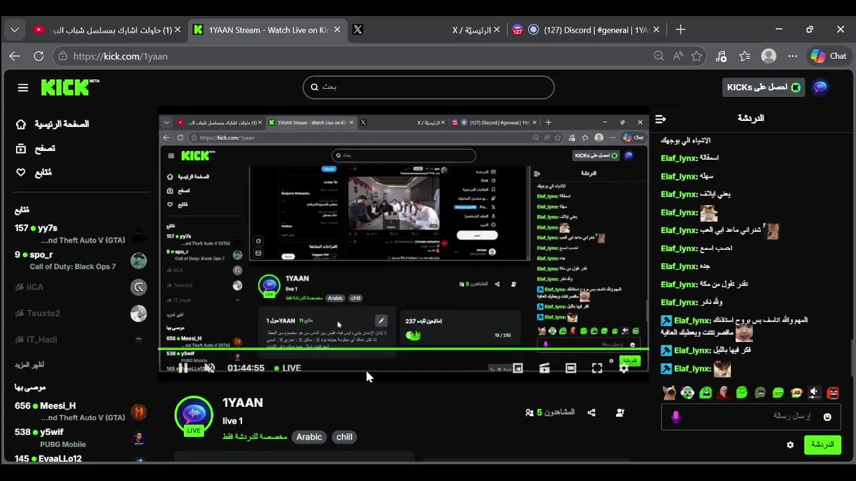
Task: Click مخصصة للدردشة فقط category link
Action: pos(255,437)
